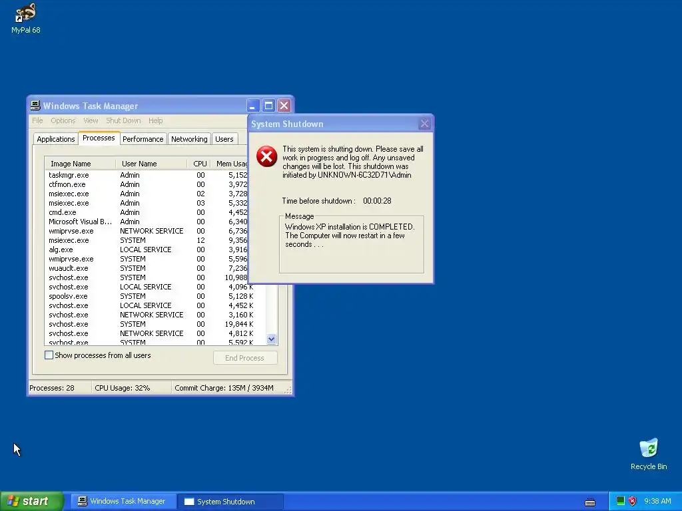Click the Windows XP installation COMPLETED message
Viewport: 682px width, 511px height.
350,236
